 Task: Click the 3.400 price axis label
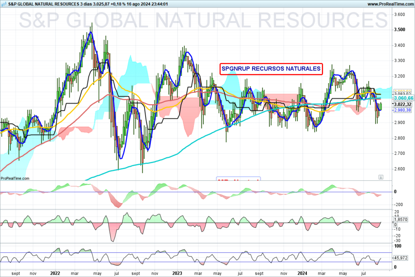(x=399, y=45)
